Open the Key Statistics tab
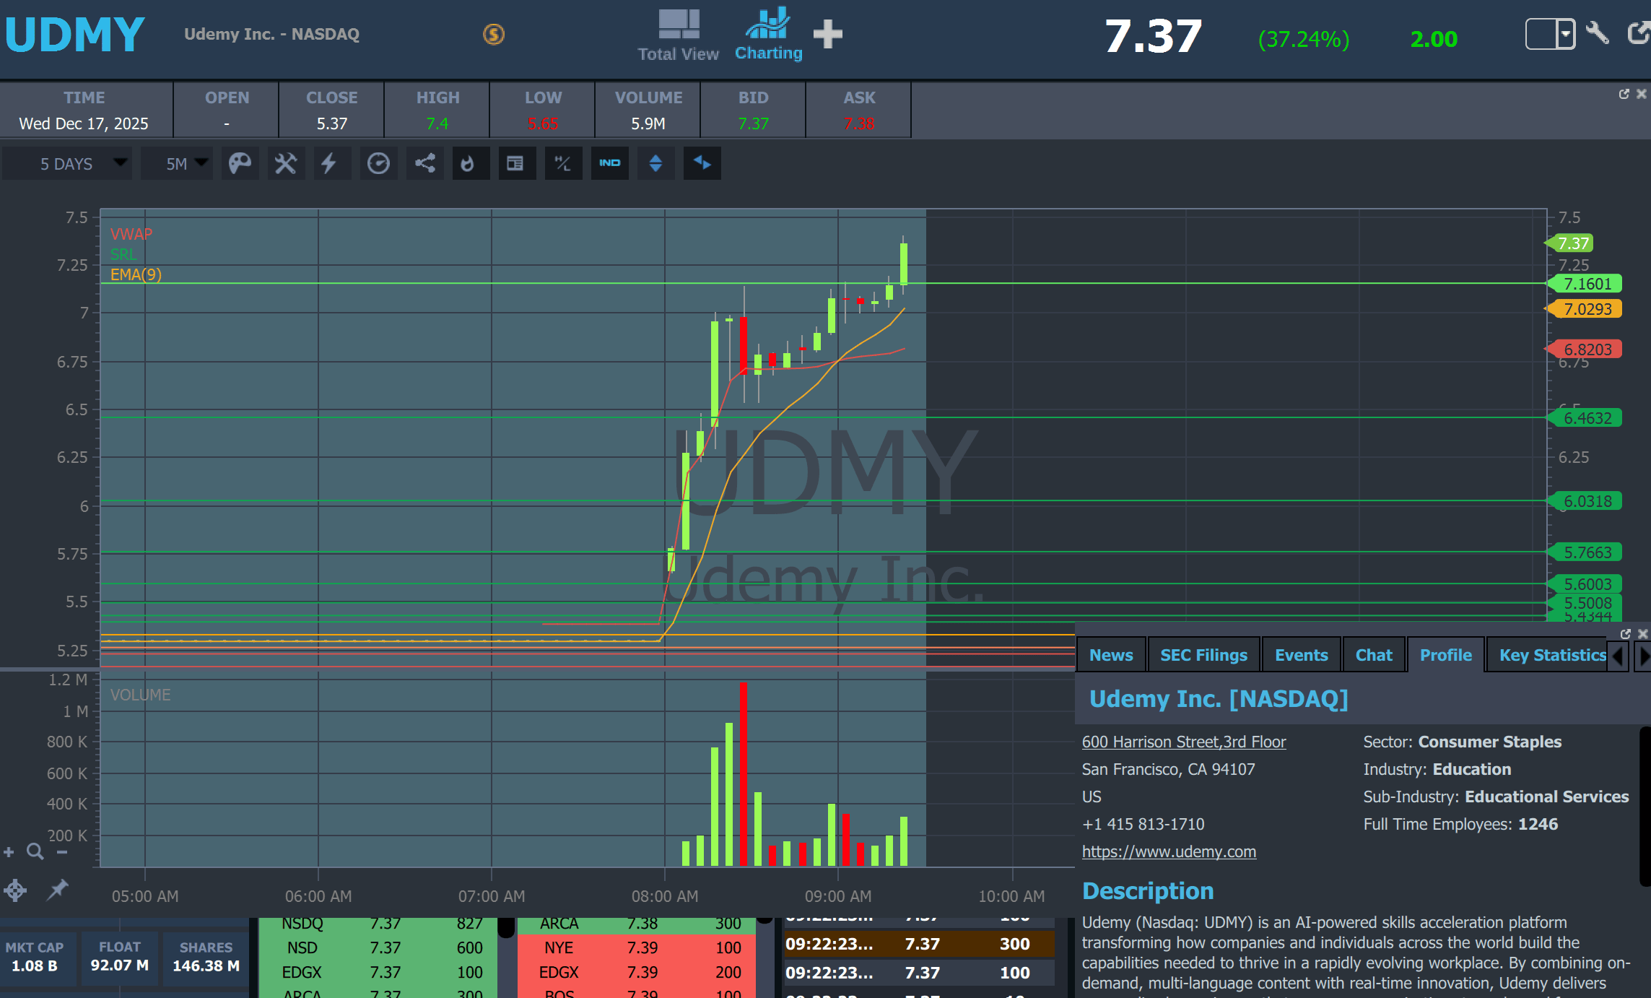This screenshot has width=1651, height=998. 1551,655
